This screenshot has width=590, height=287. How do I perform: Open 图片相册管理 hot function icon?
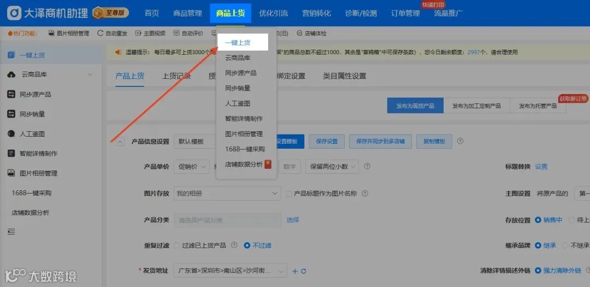click(x=51, y=33)
